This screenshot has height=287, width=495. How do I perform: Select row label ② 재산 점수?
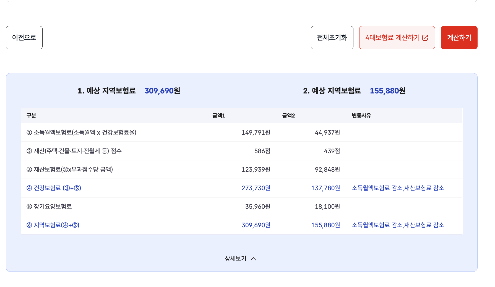click(74, 151)
